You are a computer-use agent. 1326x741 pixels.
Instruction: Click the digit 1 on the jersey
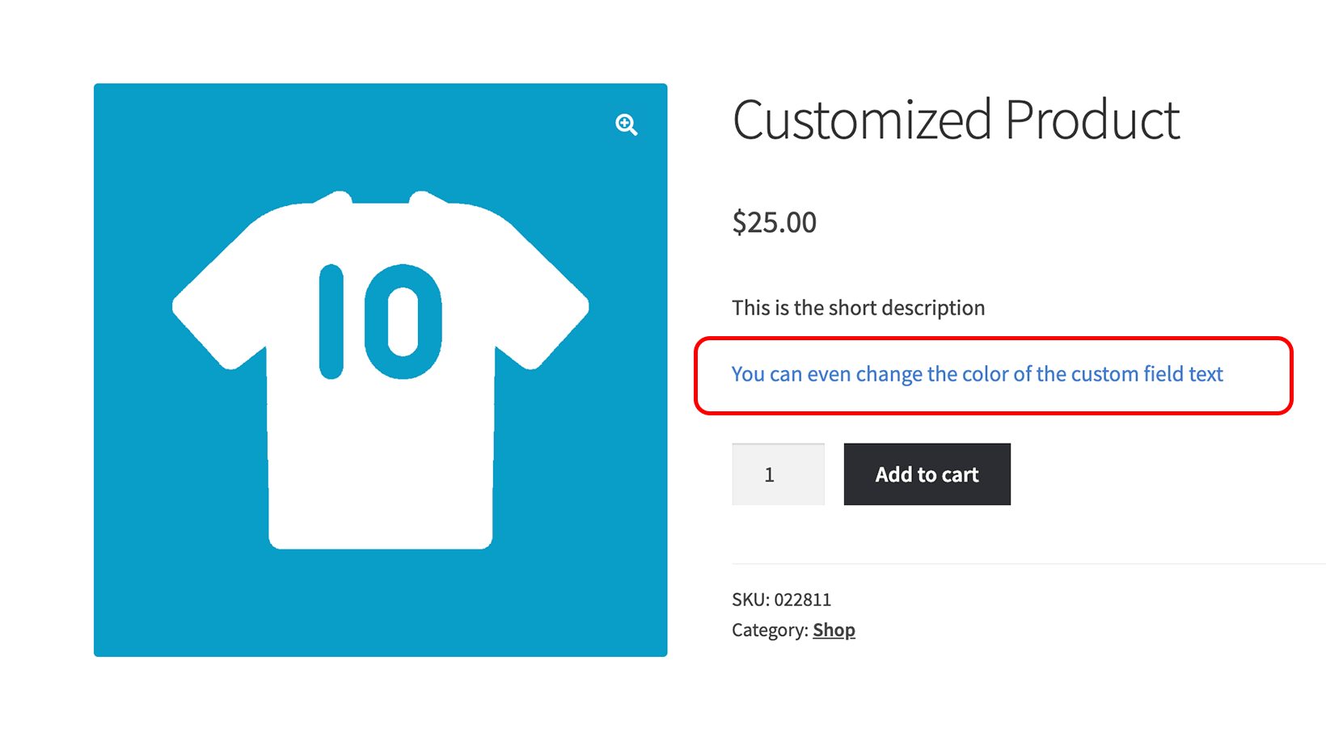pyautogui.click(x=331, y=322)
